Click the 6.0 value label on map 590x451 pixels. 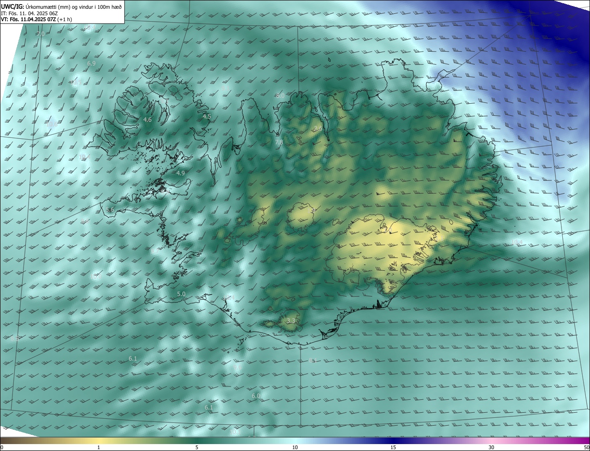[x=256, y=396]
